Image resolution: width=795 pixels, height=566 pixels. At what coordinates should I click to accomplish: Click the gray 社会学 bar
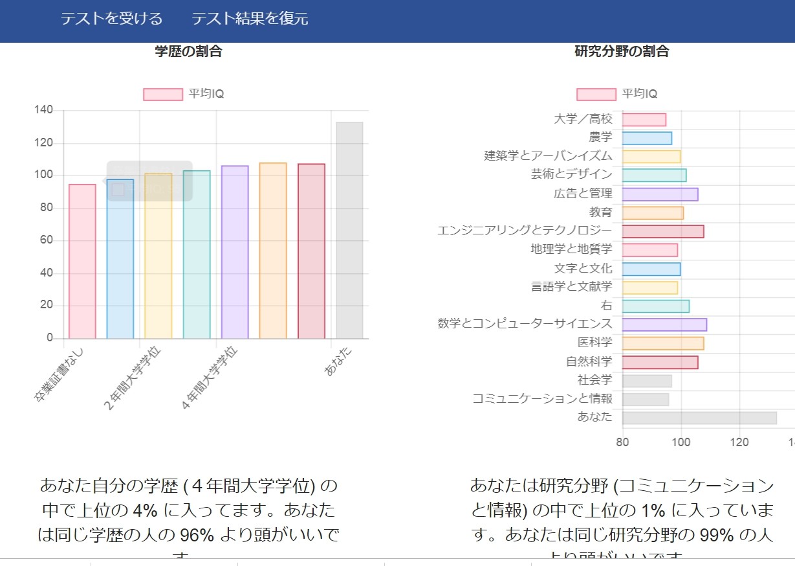pyautogui.click(x=647, y=381)
